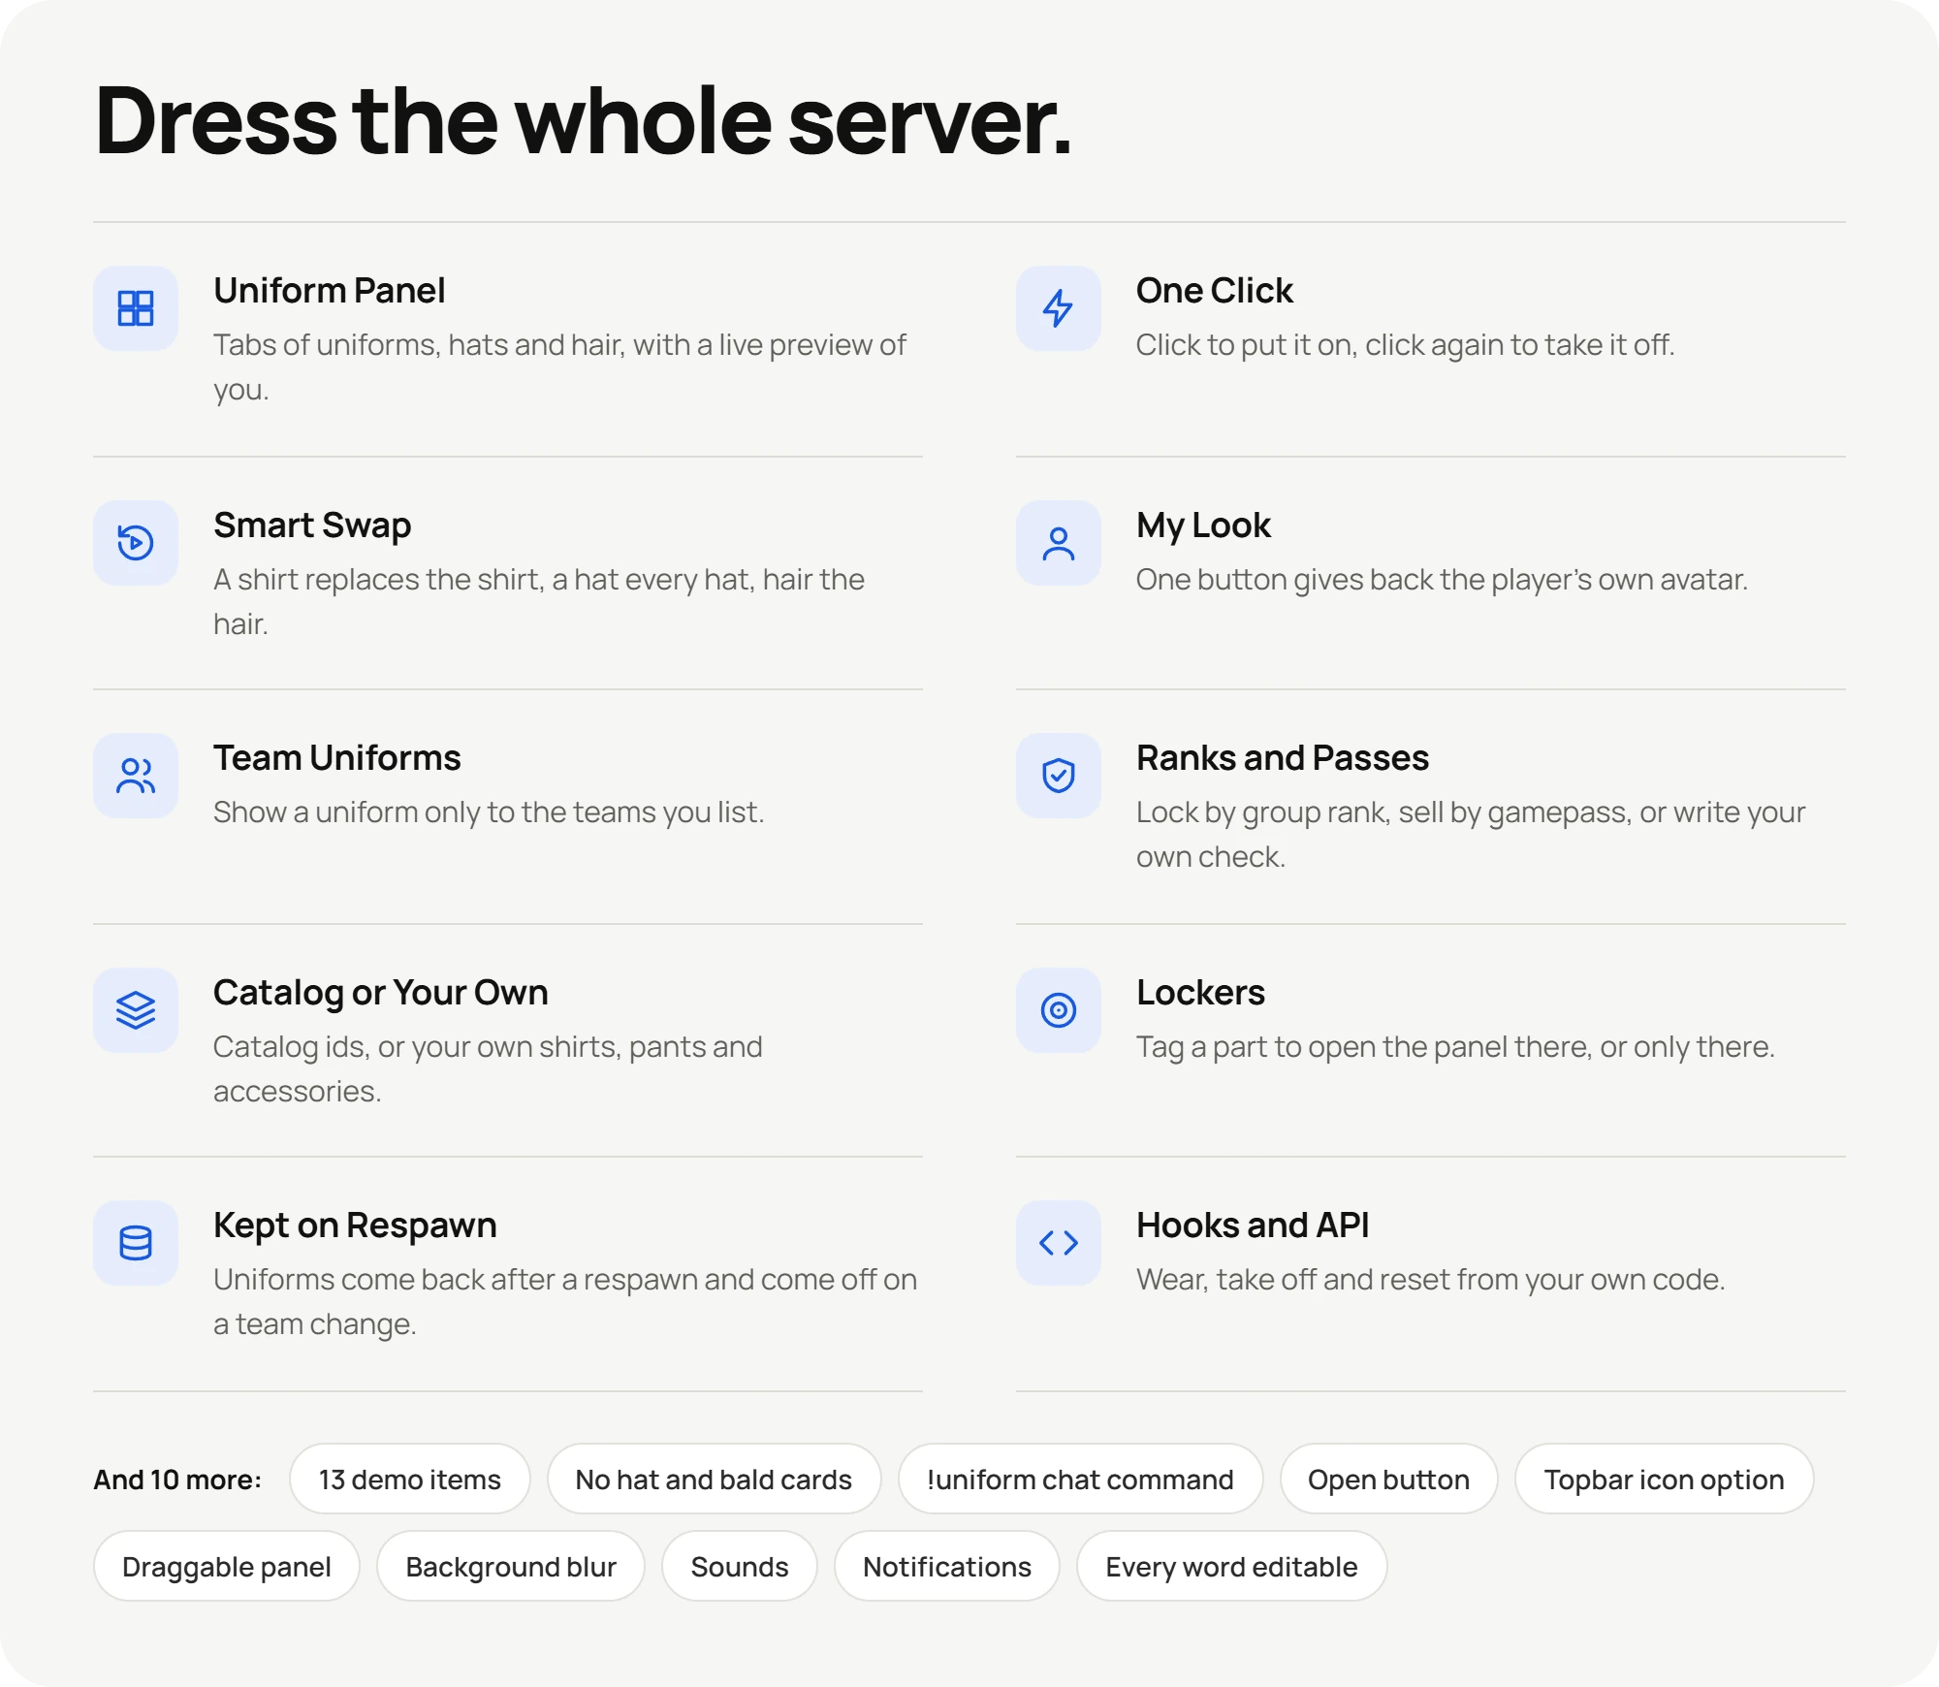The width and height of the screenshot is (1939, 1687).
Task: Click the Catalog or Your Own layers icon
Action: pos(136,1010)
